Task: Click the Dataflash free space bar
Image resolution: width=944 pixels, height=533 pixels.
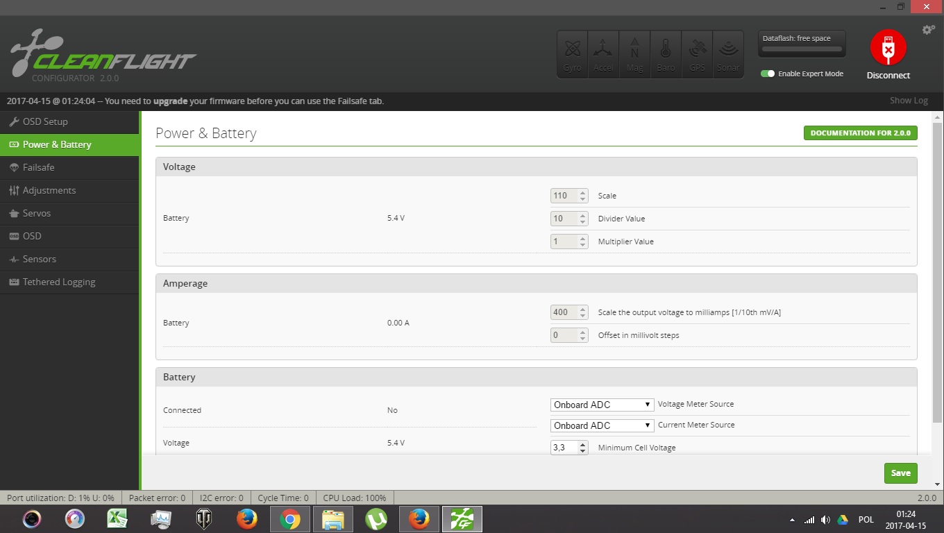Action: click(x=802, y=49)
